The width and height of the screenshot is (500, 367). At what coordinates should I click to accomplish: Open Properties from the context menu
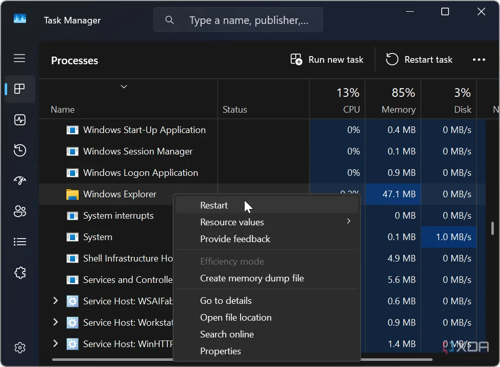pyautogui.click(x=267, y=351)
